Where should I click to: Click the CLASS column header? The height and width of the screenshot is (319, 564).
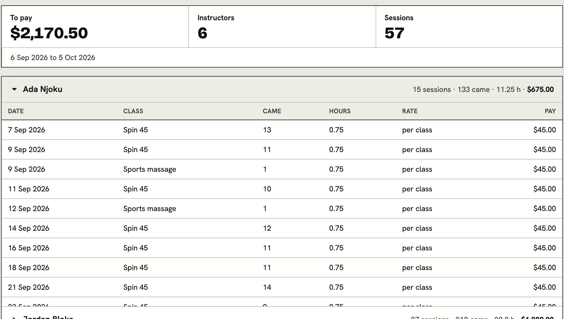133,111
